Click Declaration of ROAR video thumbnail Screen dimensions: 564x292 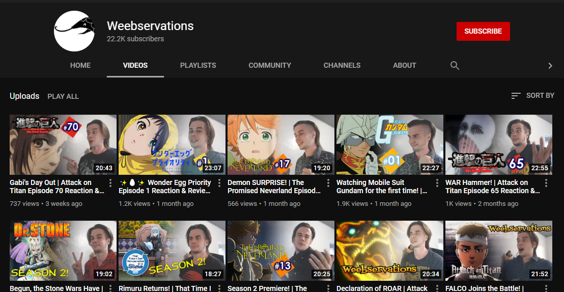click(390, 251)
